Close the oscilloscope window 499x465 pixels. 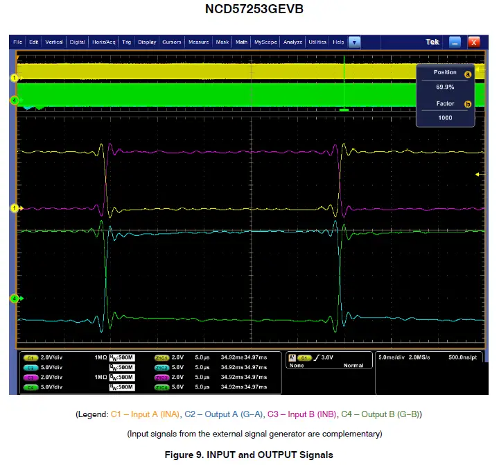(x=474, y=42)
